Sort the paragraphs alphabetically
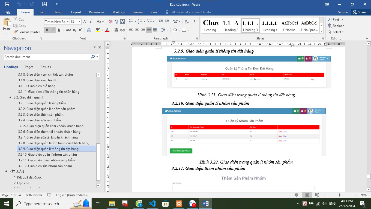 [x=187, y=21]
